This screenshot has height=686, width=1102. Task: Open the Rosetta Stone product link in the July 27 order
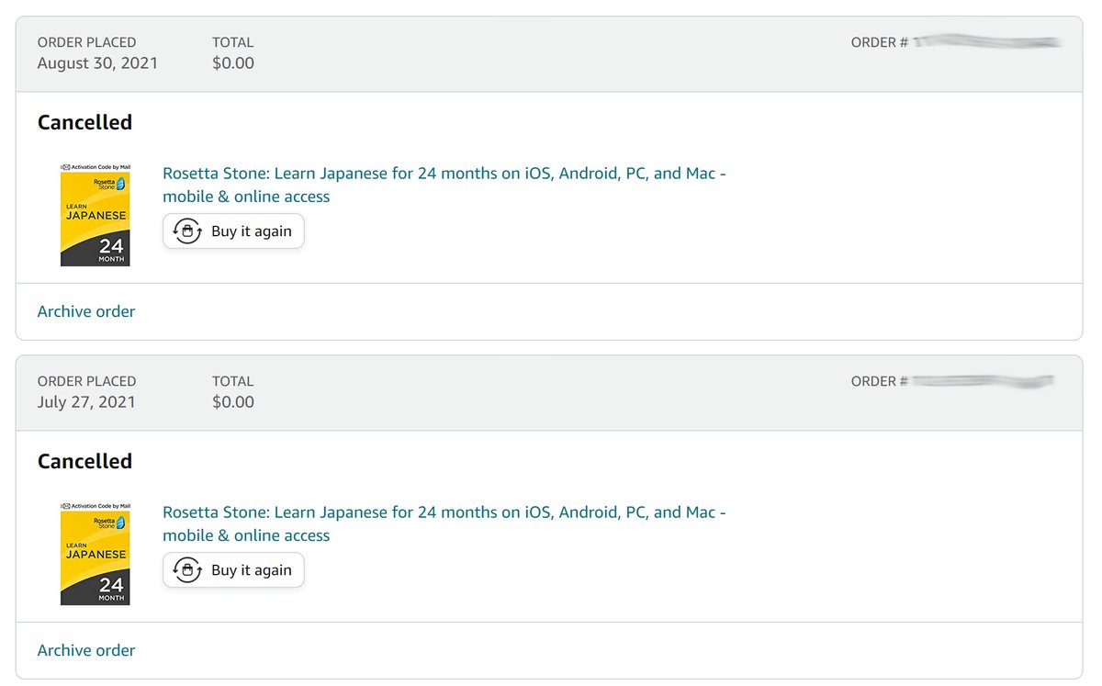444,523
